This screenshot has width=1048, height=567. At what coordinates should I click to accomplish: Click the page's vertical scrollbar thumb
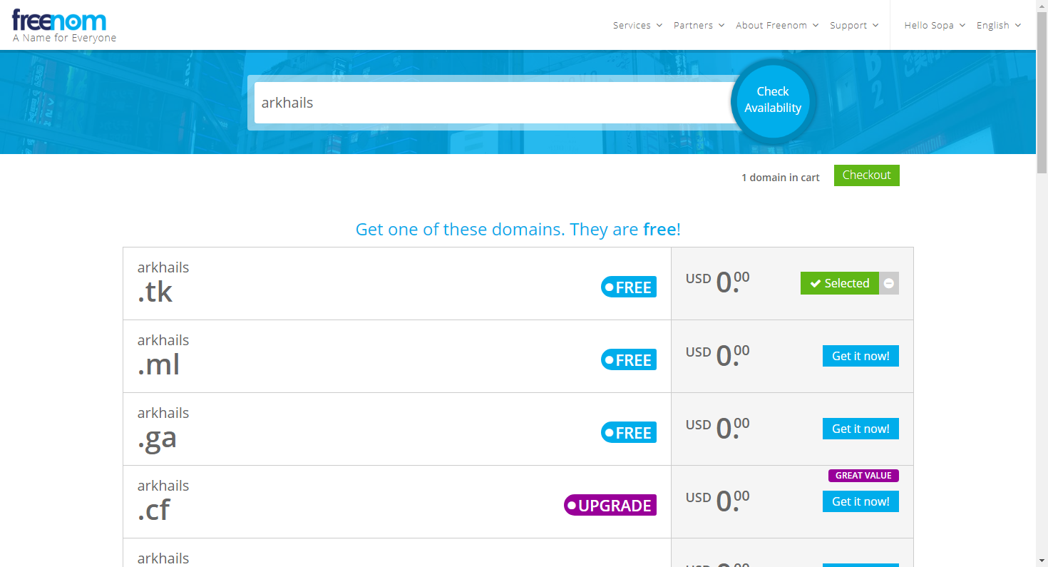1042,93
